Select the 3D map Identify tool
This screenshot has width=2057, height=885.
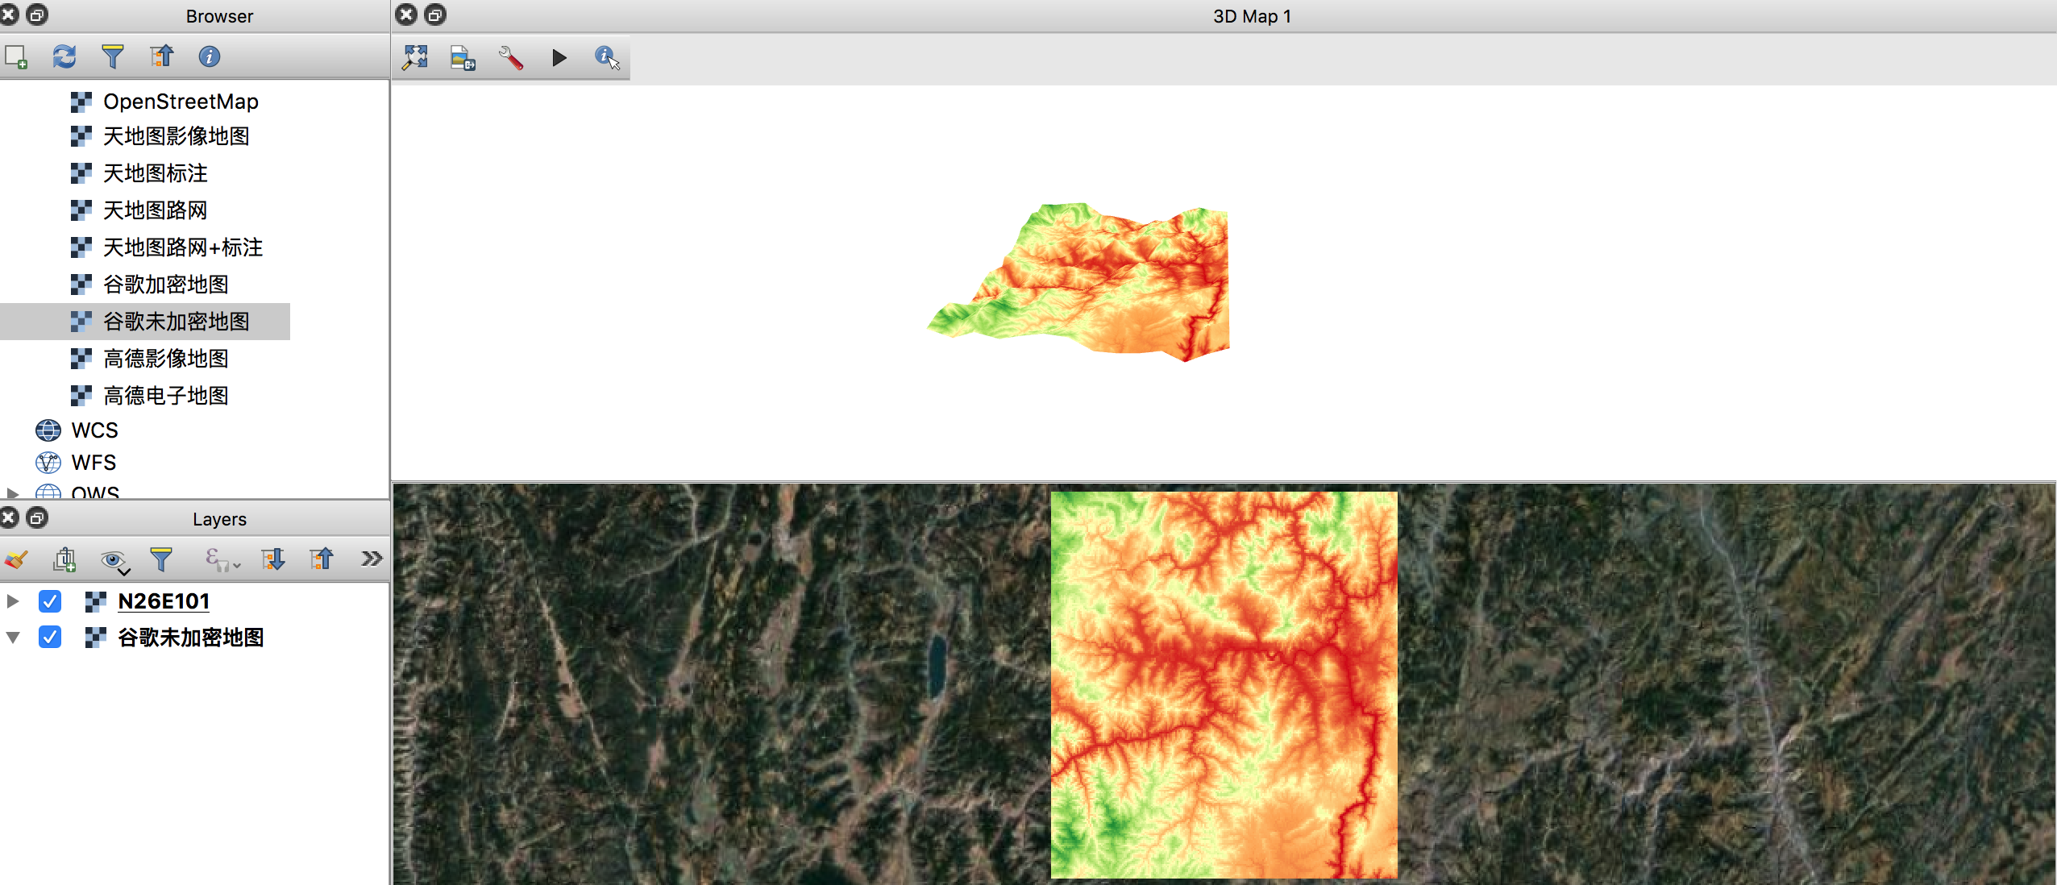(607, 57)
